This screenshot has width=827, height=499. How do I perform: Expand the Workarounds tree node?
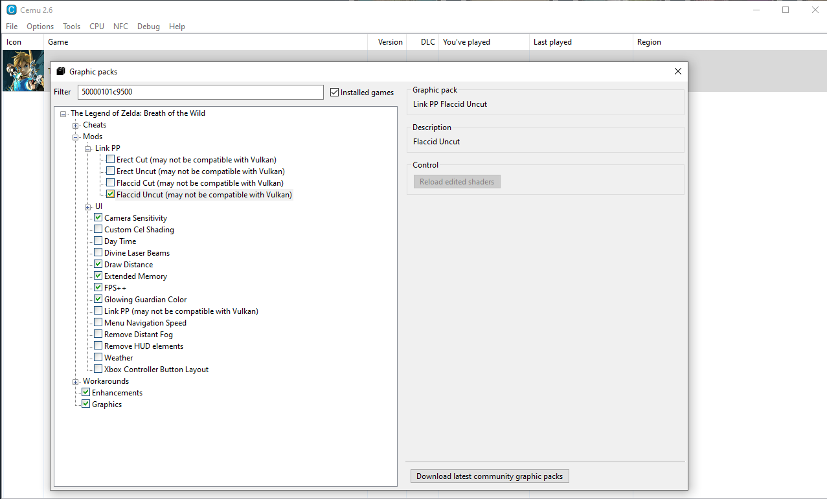[76, 381]
